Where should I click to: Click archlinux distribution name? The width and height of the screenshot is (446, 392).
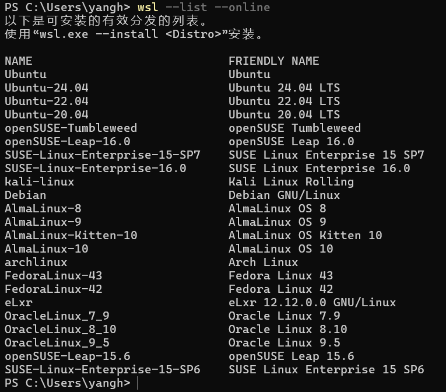(x=36, y=262)
